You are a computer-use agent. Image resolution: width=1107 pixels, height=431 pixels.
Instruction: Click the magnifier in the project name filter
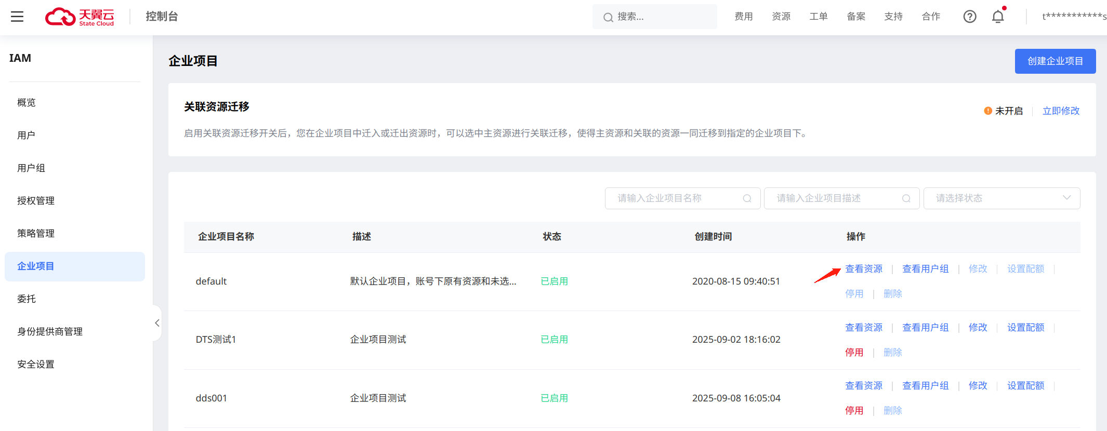(x=747, y=198)
